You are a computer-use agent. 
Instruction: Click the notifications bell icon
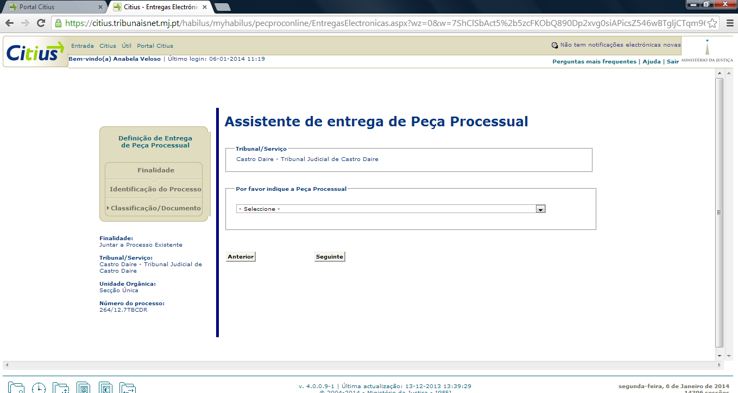554,46
